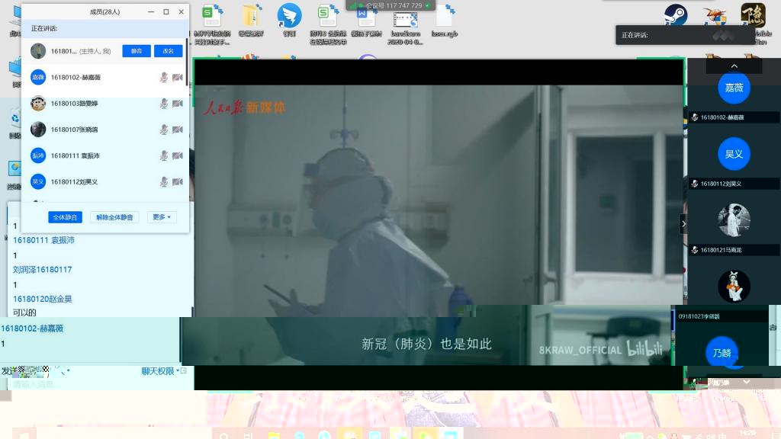
Task: Toggle camera for member 16180107
Action: (177, 130)
